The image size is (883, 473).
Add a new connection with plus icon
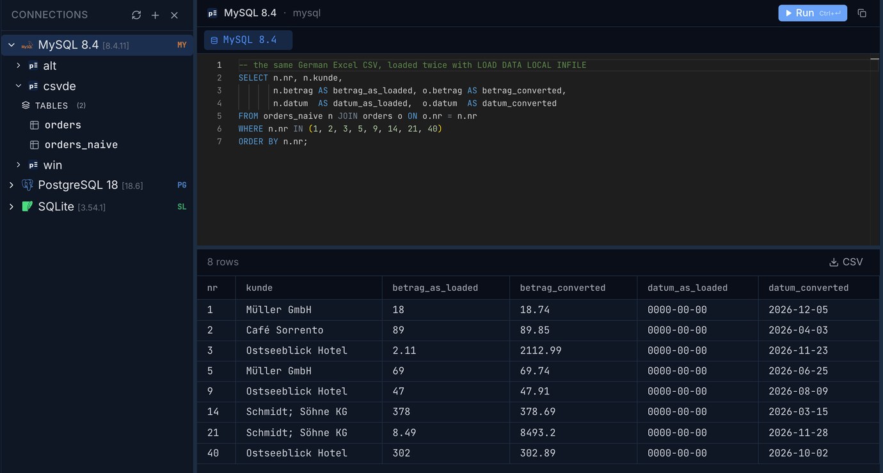tap(155, 15)
